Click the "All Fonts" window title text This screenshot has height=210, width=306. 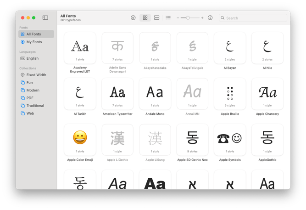click(x=68, y=16)
